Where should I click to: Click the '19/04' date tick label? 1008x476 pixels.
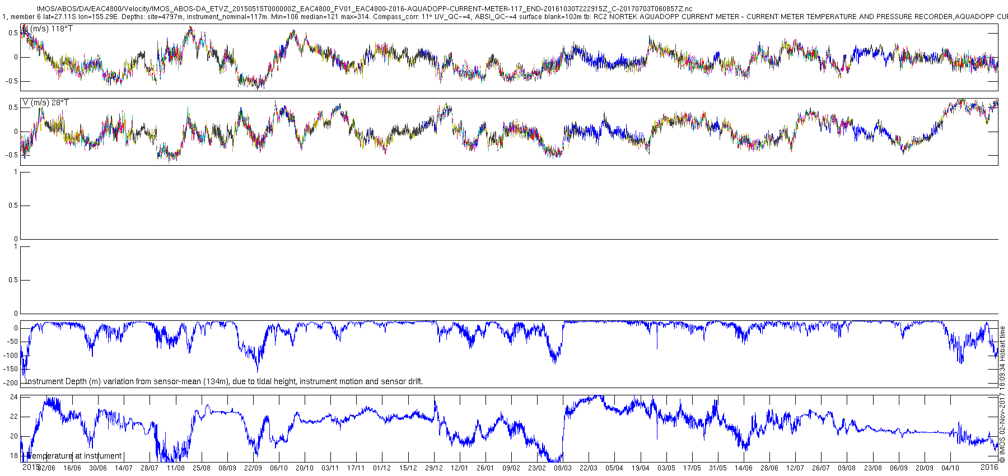tap(641, 468)
